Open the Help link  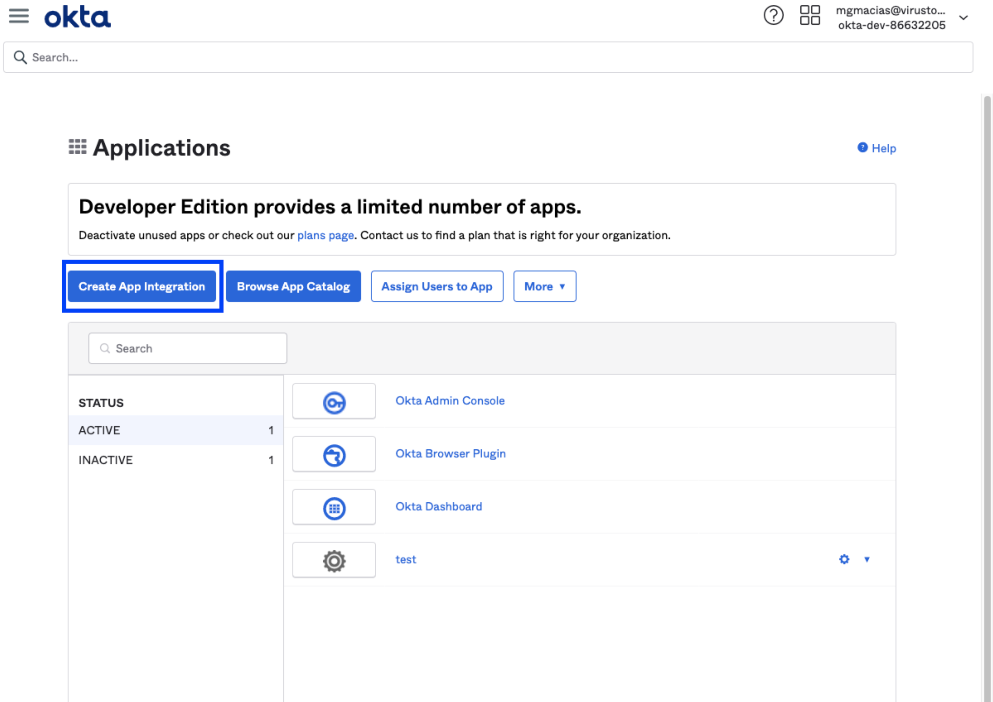point(877,148)
